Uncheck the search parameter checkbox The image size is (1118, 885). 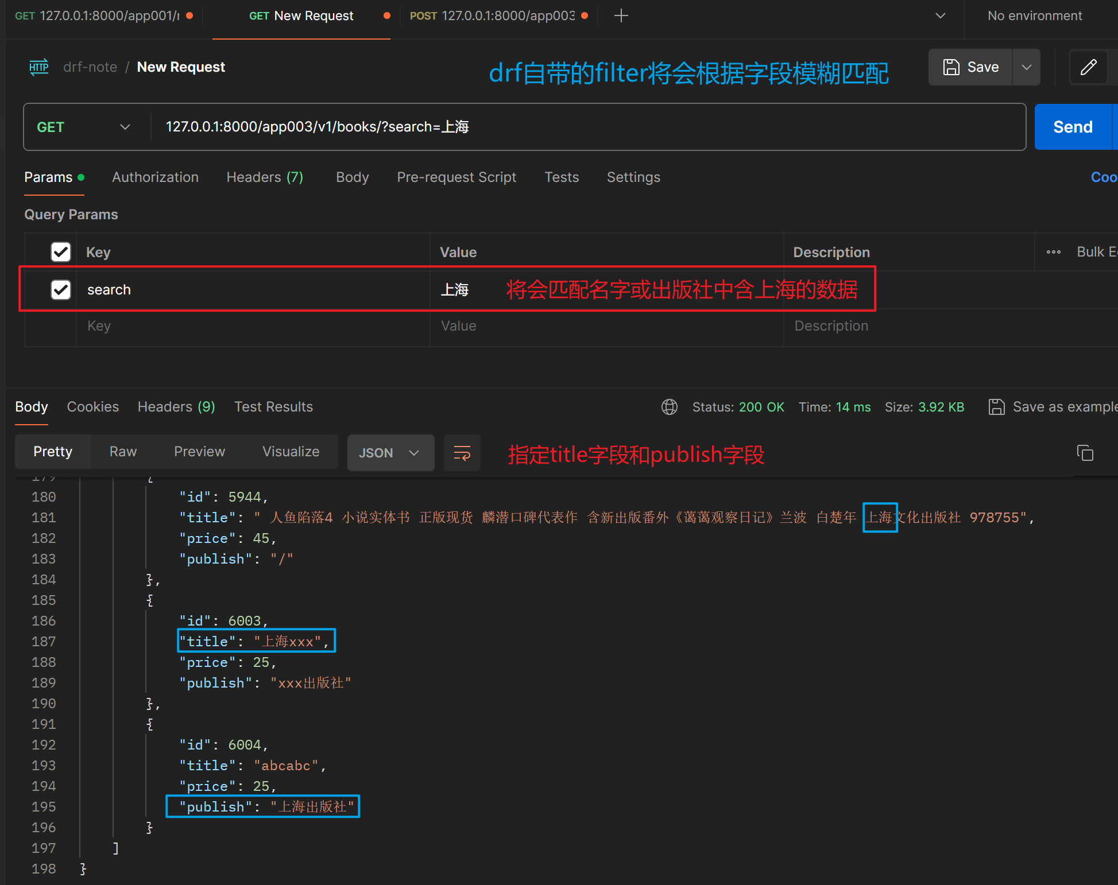[61, 290]
